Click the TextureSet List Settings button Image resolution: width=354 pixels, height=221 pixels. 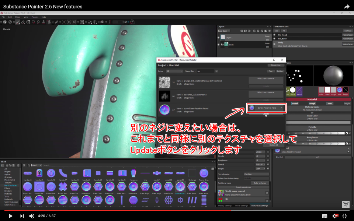(348, 31)
